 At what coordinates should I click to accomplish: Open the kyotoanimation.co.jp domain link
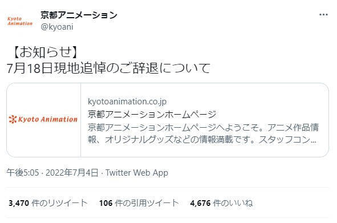(x=127, y=102)
